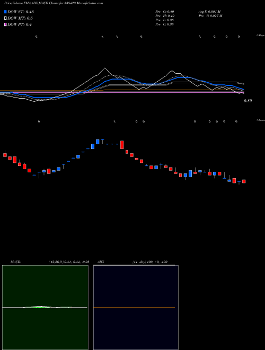Image resolution: width=265 pixels, height=350 pixels.
Task: Click the last red candlestick on the right end
Action: click(244, 181)
